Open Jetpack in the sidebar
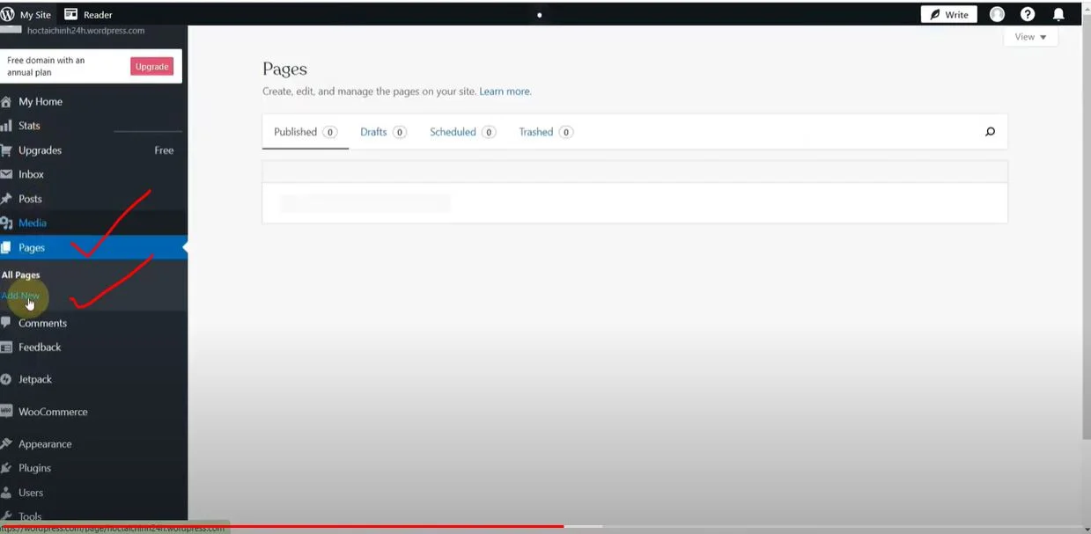1091x534 pixels. click(x=35, y=379)
